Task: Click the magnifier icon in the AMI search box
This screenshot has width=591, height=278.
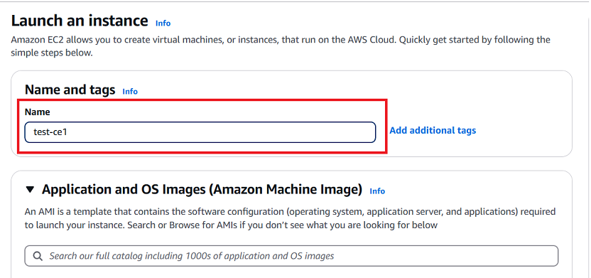Action: [x=38, y=256]
